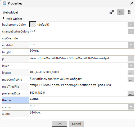Dismiss dialog with Cancel button
135x127 pixels.
(76, 124)
